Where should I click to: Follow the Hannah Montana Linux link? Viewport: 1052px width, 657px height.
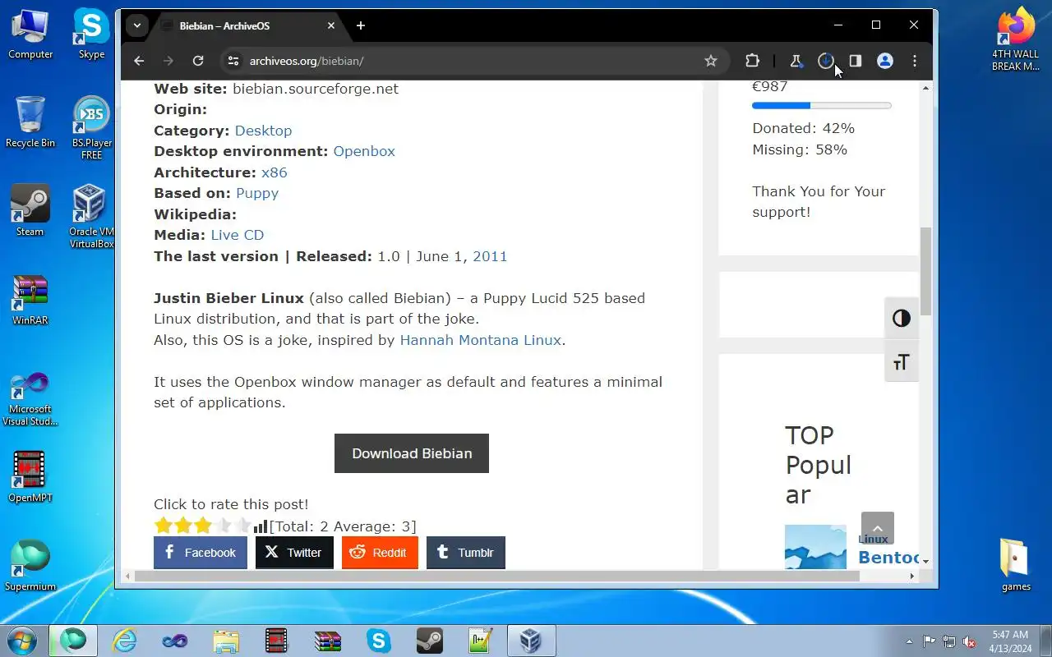click(x=481, y=340)
